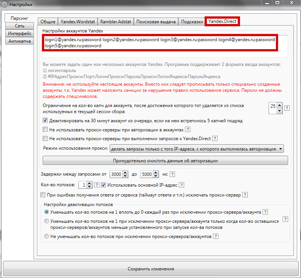301x278 pixels.
Task: Increase minimum delay 3000 with up arrow
Action: point(125,173)
